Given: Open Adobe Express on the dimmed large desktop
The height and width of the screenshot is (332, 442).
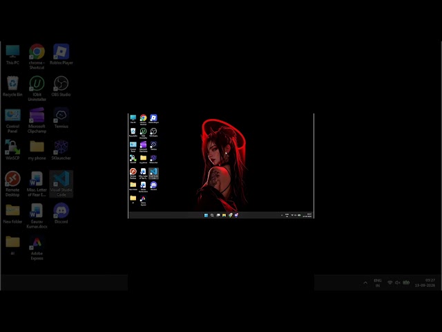Looking at the screenshot, I should coord(37,248).
